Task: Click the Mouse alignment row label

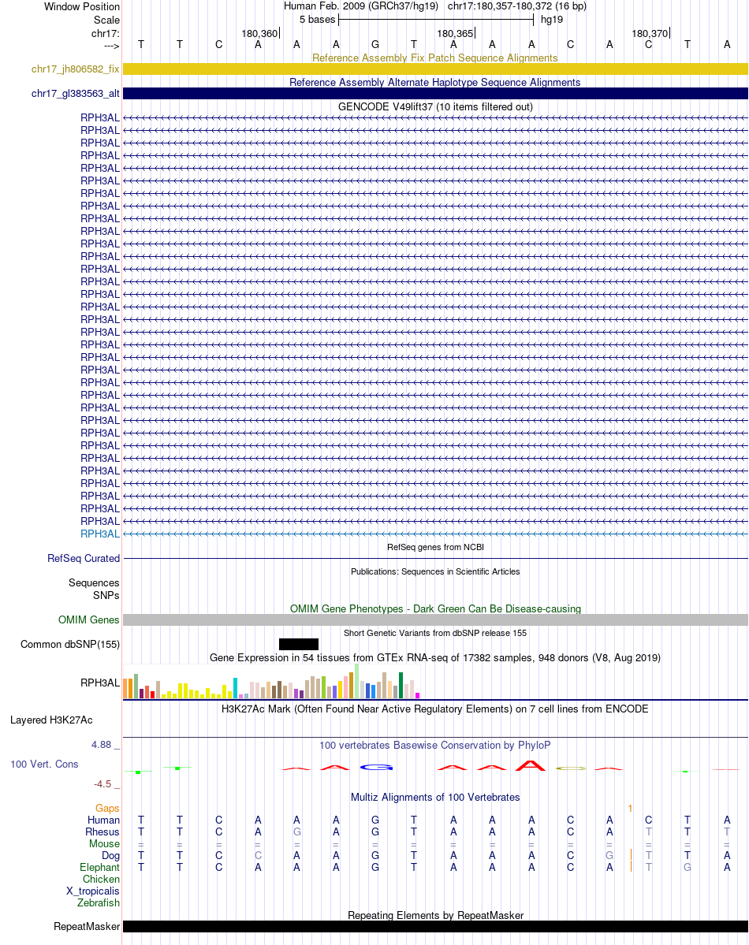Action: pos(104,844)
